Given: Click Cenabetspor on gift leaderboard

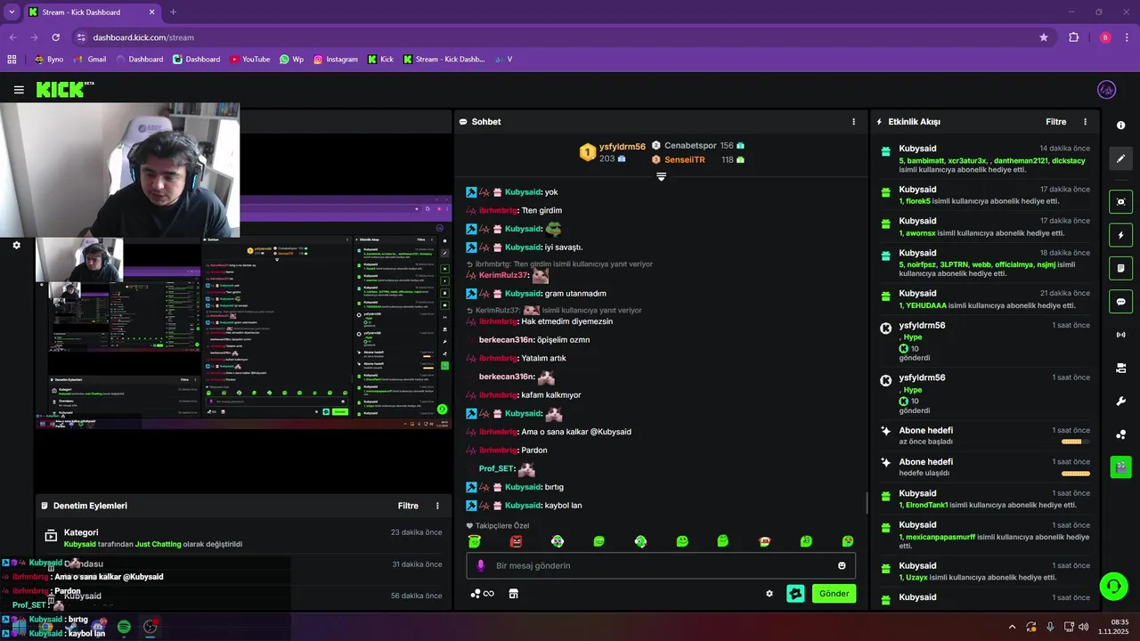Looking at the screenshot, I should 690,145.
